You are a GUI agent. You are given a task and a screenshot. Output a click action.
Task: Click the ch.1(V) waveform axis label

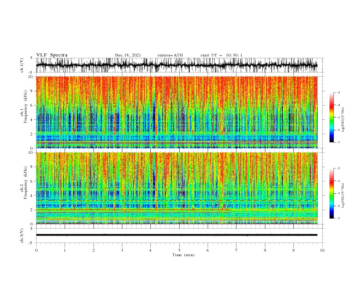click(x=22, y=65)
